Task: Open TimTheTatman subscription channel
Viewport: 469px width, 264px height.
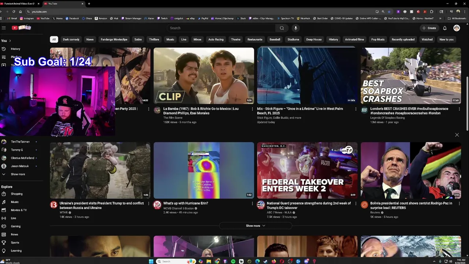Action: tap(20, 142)
